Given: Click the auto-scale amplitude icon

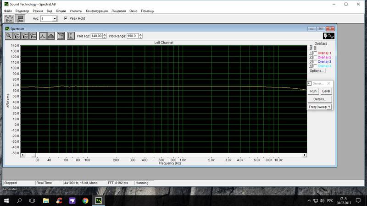Looking at the screenshot, I should pyautogui.click(x=71, y=36).
